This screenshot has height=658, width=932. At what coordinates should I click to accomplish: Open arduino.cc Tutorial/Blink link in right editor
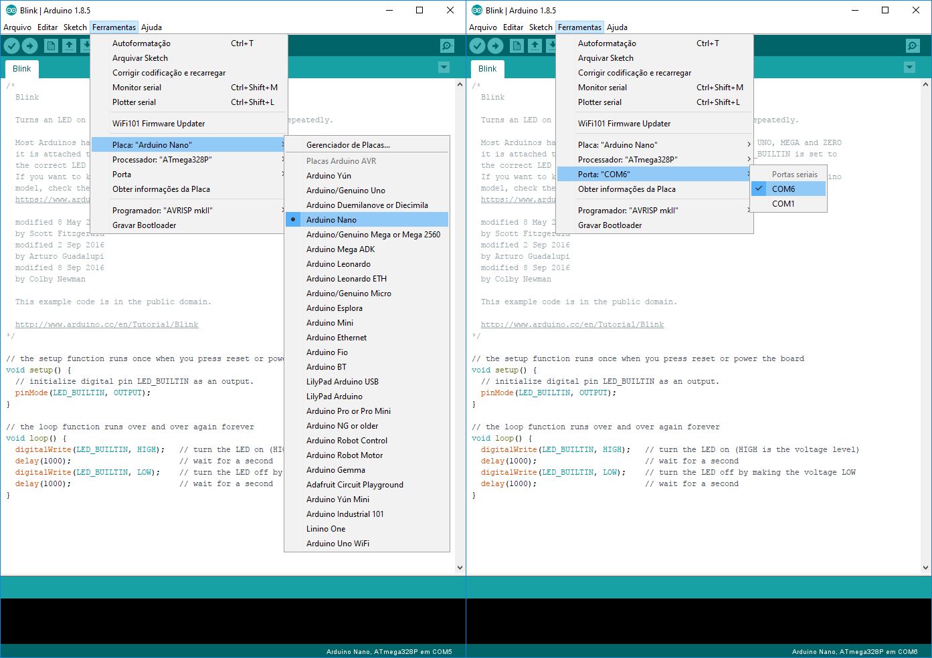(573, 324)
